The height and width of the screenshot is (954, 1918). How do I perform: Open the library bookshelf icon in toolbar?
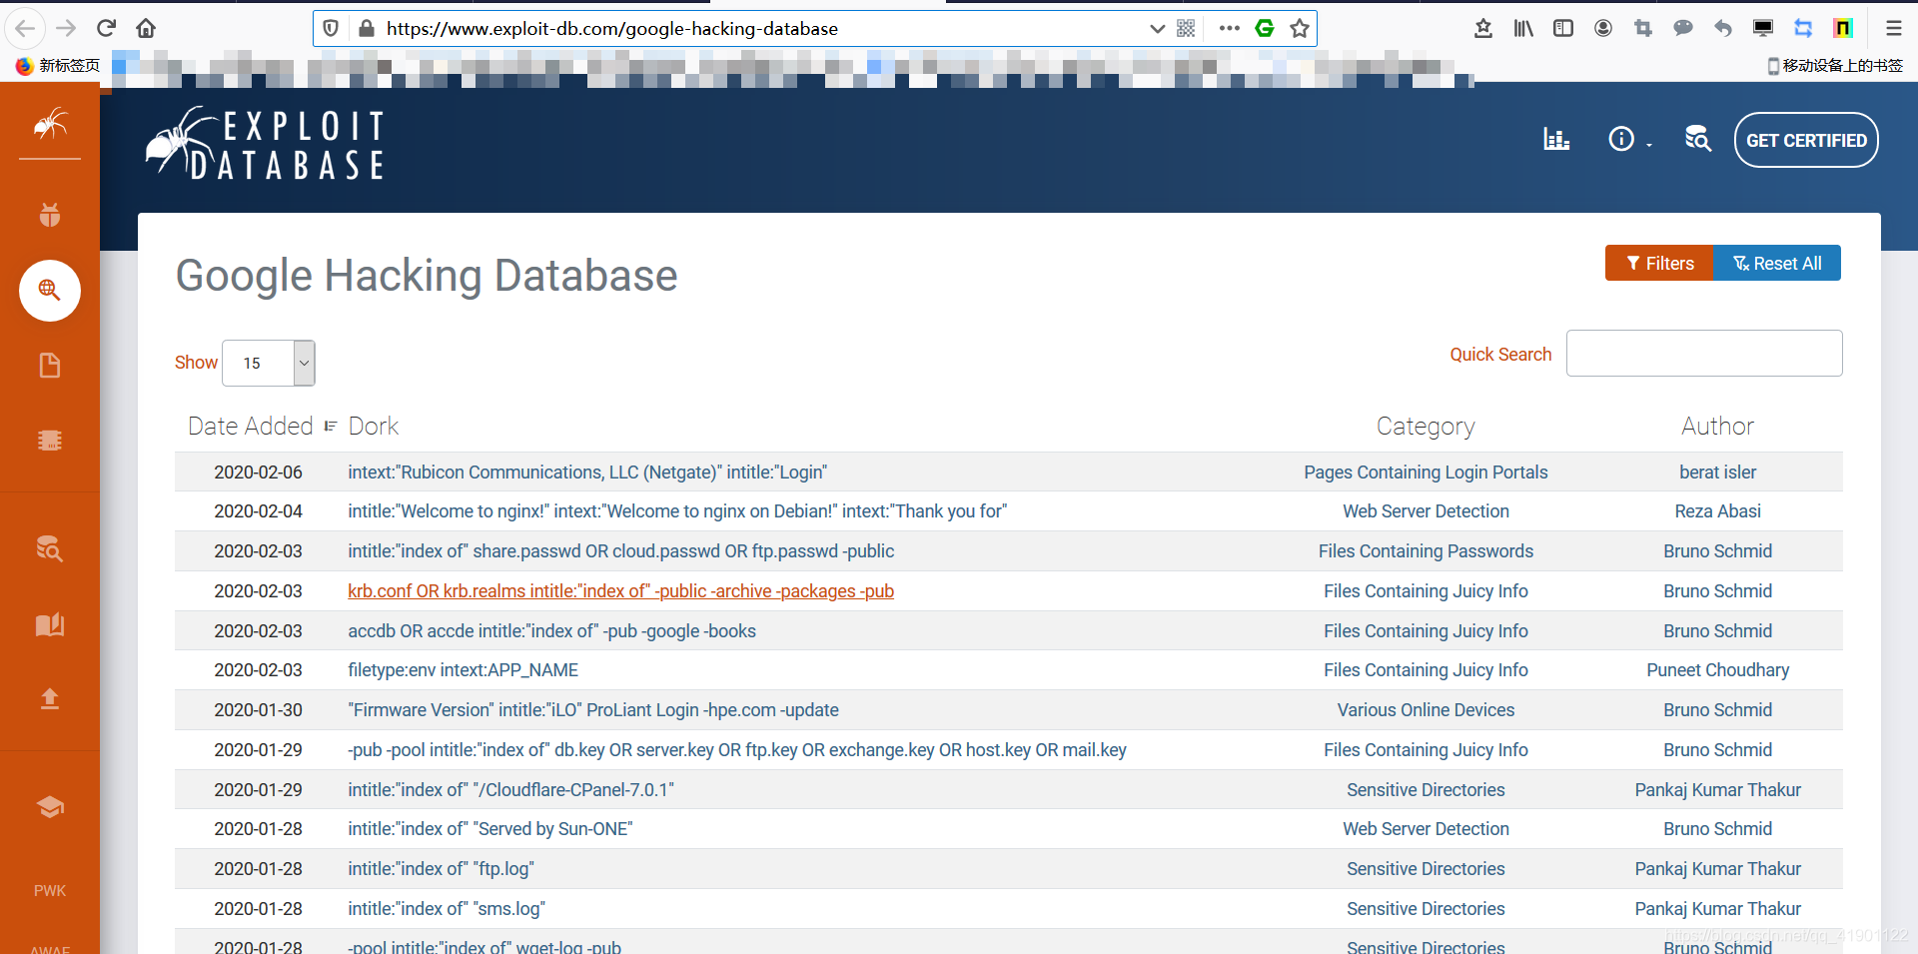point(1523,28)
